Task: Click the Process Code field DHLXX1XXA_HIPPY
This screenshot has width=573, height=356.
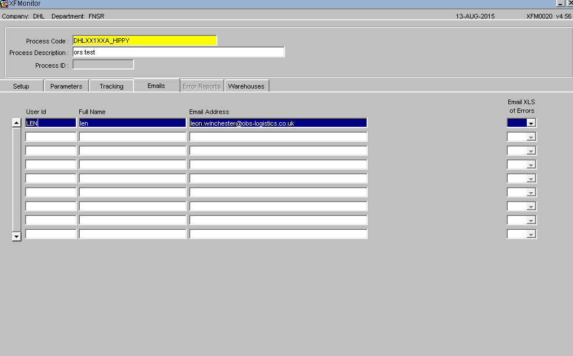Action: (145, 41)
